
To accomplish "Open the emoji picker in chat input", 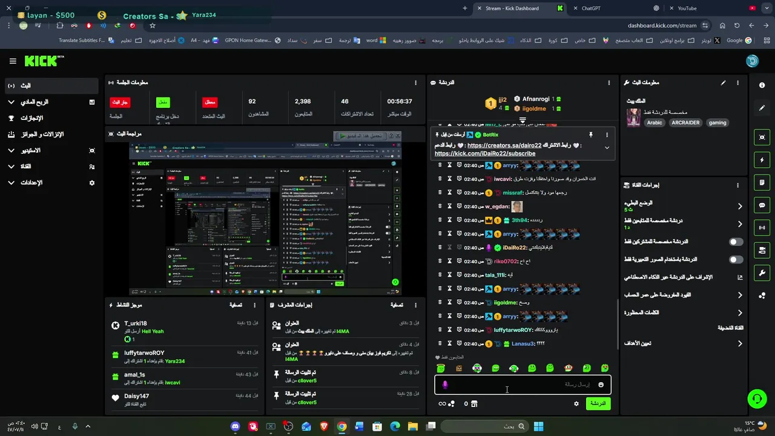I will point(601,385).
